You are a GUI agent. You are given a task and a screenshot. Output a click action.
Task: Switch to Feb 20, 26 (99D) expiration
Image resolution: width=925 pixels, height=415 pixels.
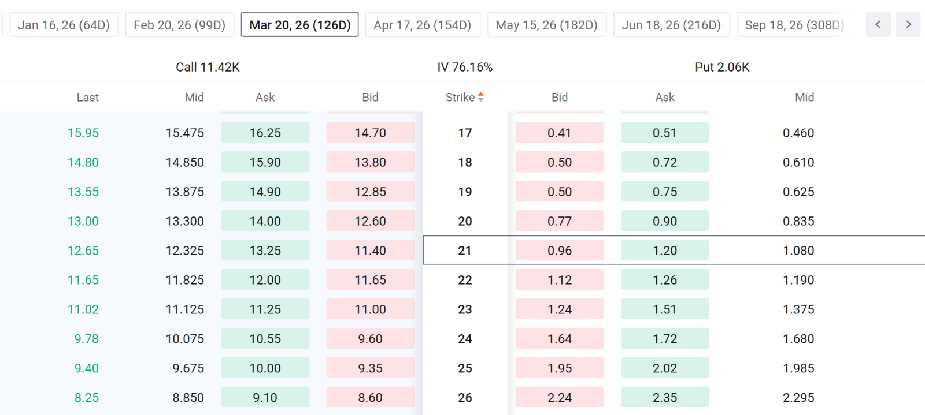tap(180, 25)
